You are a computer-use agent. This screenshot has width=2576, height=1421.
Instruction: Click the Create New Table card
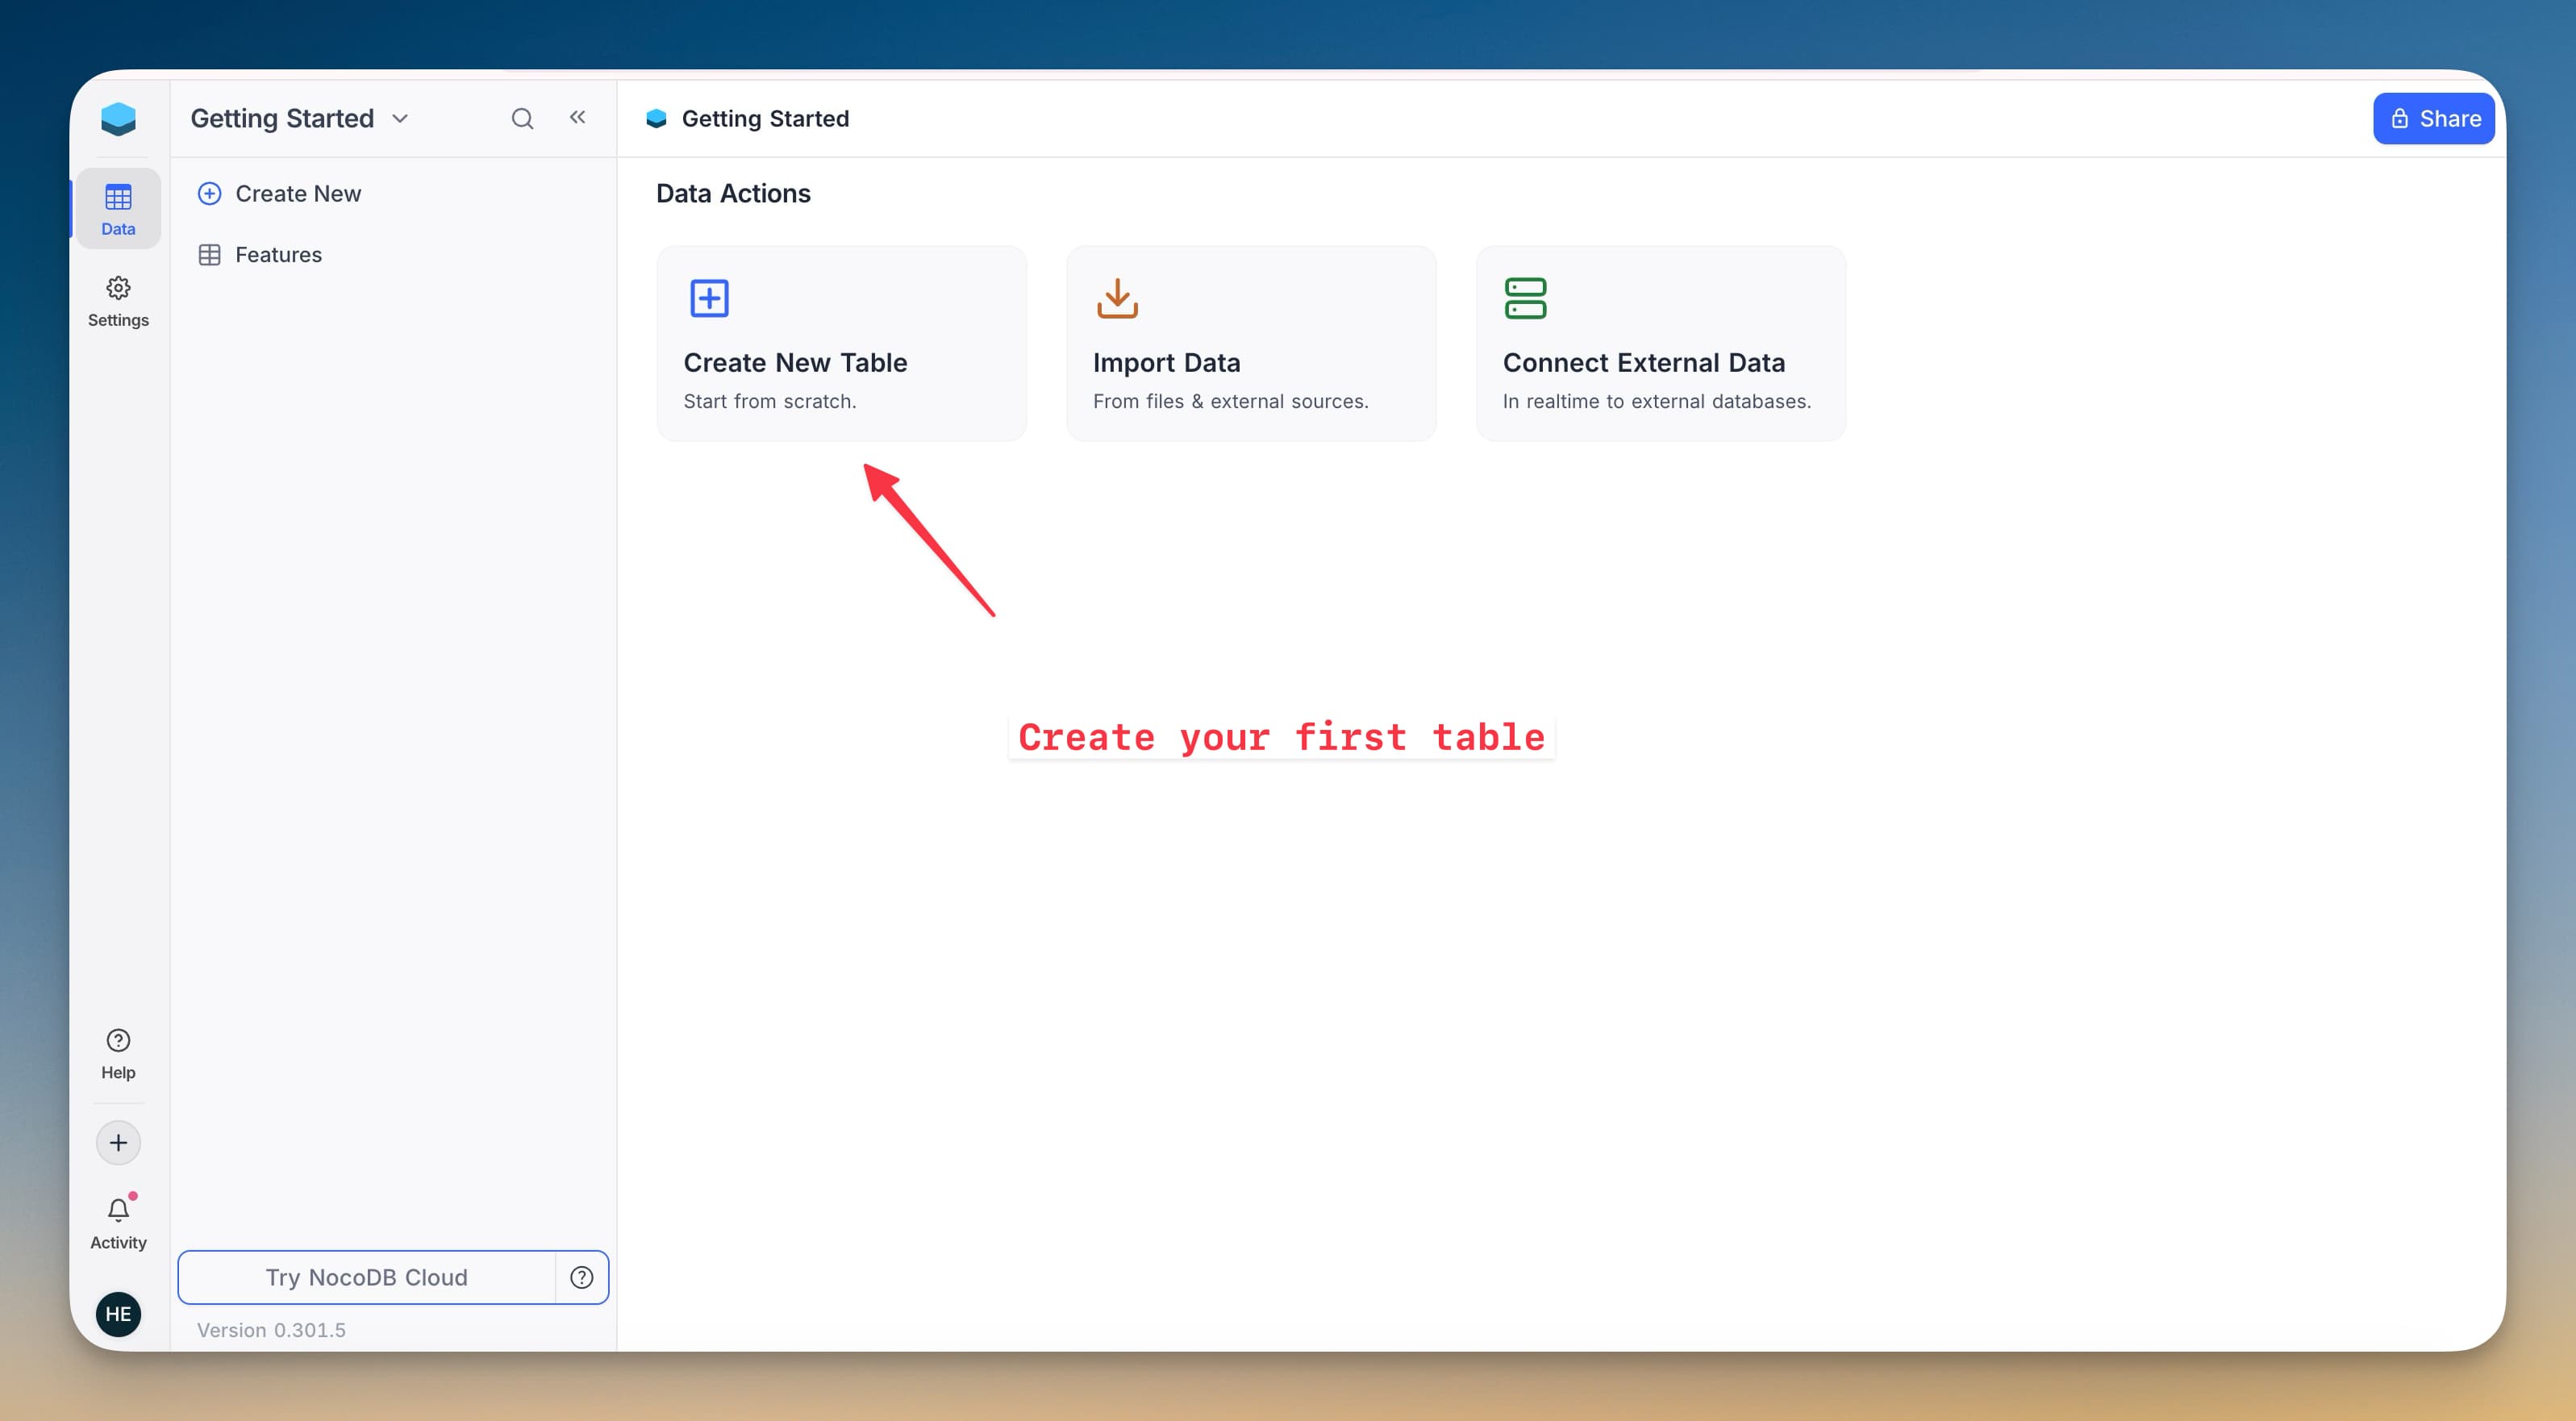[x=841, y=343]
